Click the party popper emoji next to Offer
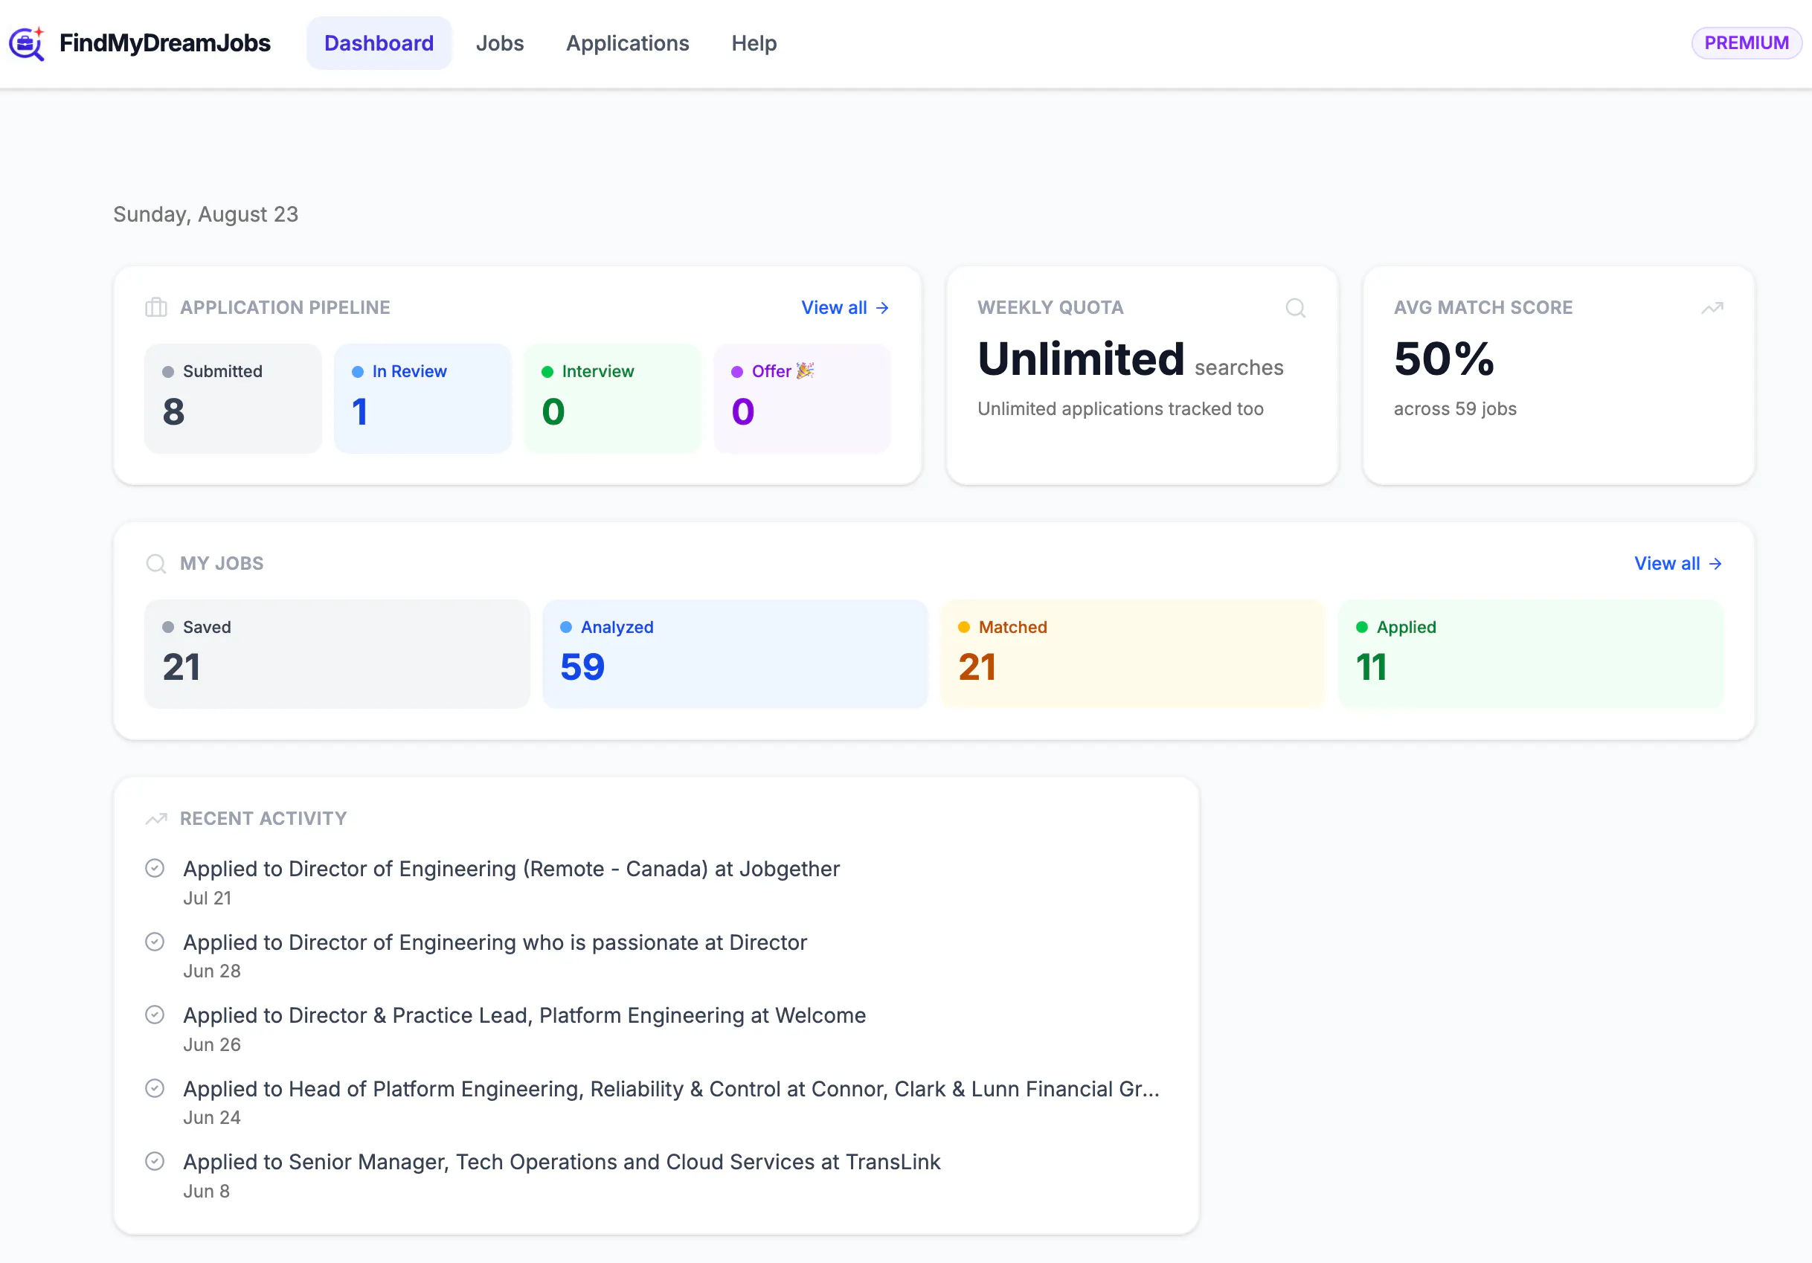This screenshot has height=1263, width=1812. [805, 370]
